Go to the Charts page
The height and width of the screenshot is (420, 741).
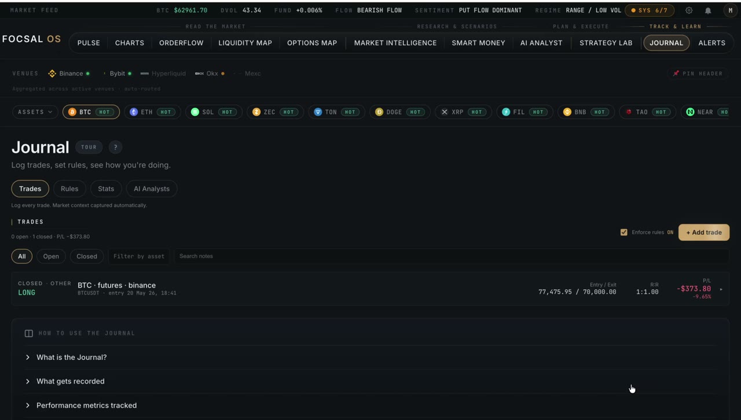coord(130,43)
